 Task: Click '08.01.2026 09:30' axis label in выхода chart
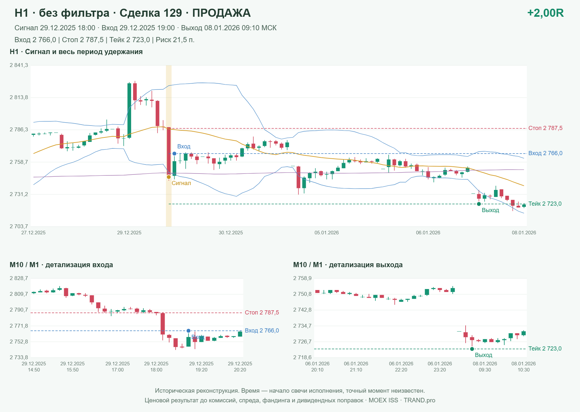click(x=485, y=367)
